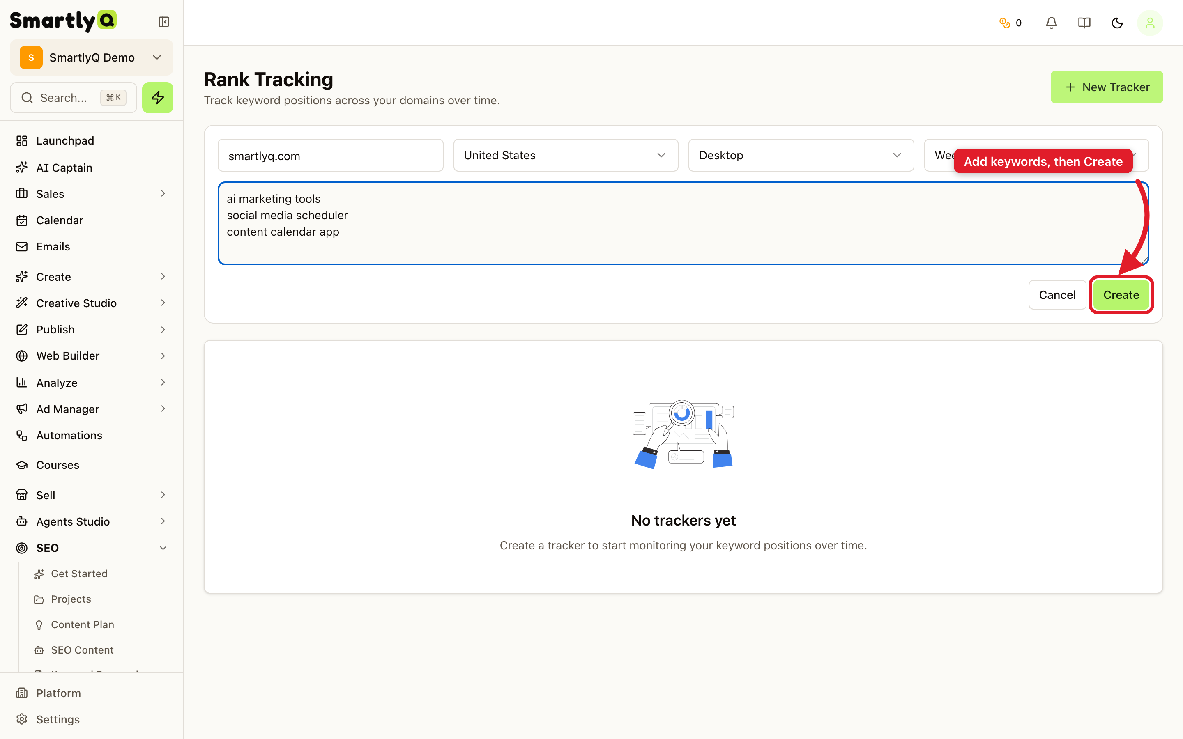The height and width of the screenshot is (739, 1183).
Task: Click the Emails envelope icon
Action: pyautogui.click(x=21, y=247)
